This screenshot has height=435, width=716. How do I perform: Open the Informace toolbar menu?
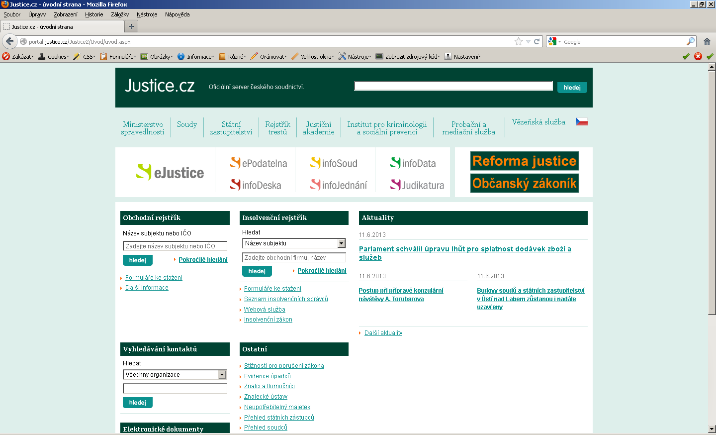coord(196,57)
